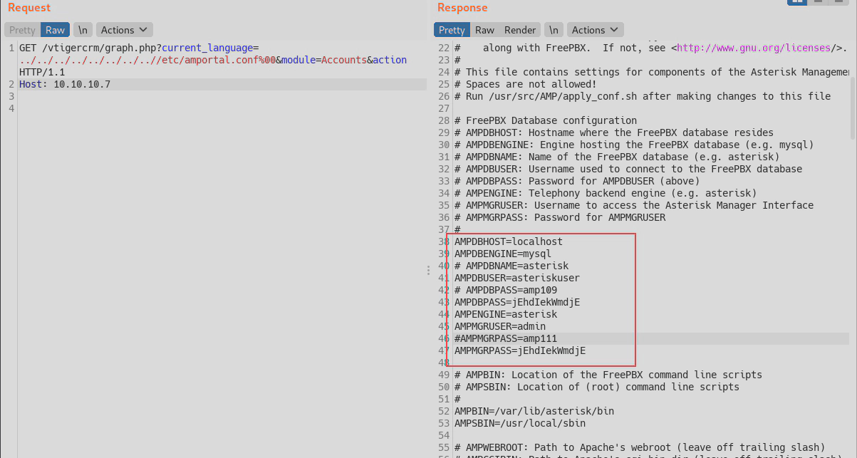Image resolution: width=857 pixels, height=458 pixels.
Task: Click the gnu.org licenses link
Action: [754, 48]
